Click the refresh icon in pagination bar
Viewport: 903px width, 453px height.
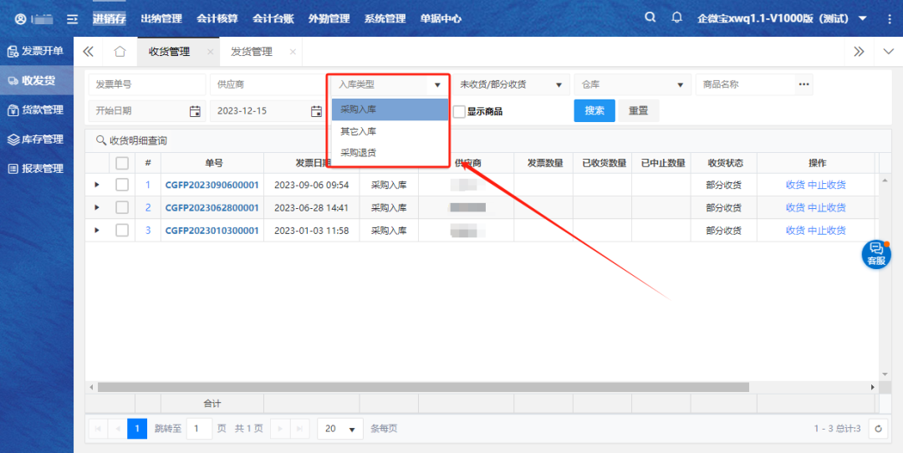coord(877,429)
